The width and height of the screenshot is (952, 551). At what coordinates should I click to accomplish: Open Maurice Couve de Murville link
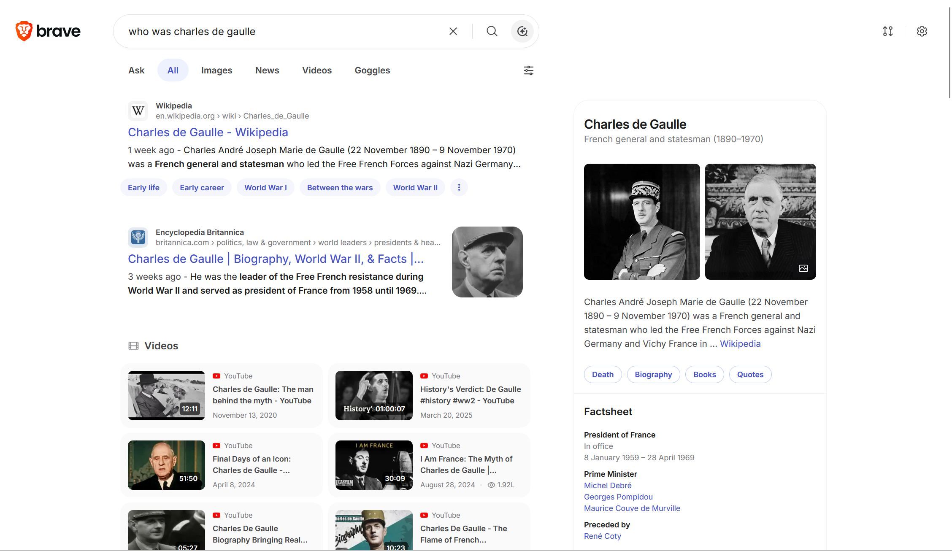tap(632, 508)
